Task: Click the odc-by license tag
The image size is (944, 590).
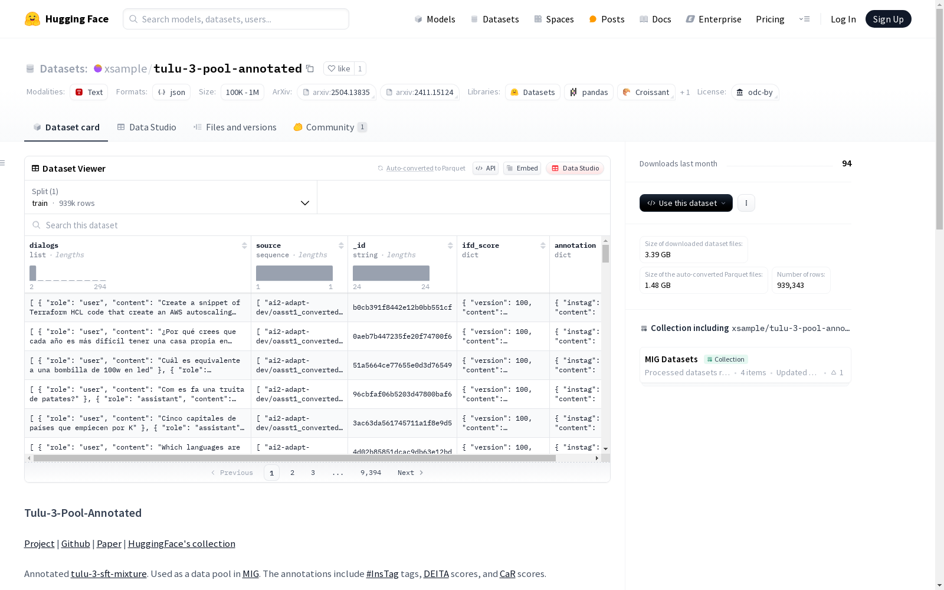Action: (x=755, y=92)
